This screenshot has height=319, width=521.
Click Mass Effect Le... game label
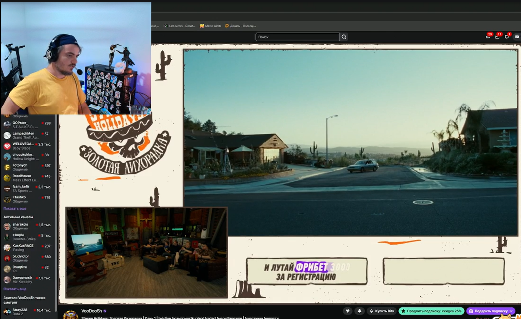(26, 180)
